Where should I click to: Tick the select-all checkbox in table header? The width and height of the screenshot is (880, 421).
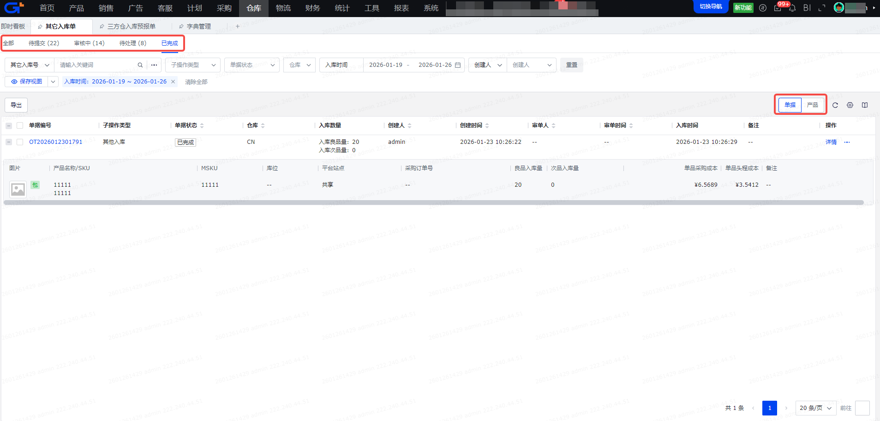point(20,125)
